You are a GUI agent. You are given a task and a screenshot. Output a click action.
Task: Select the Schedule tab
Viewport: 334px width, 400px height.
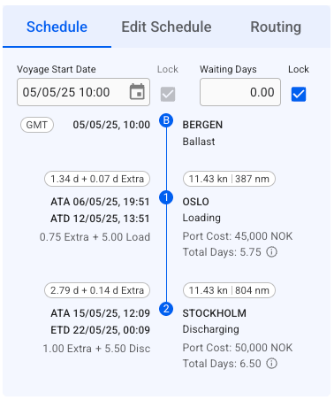tap(57, 27)
